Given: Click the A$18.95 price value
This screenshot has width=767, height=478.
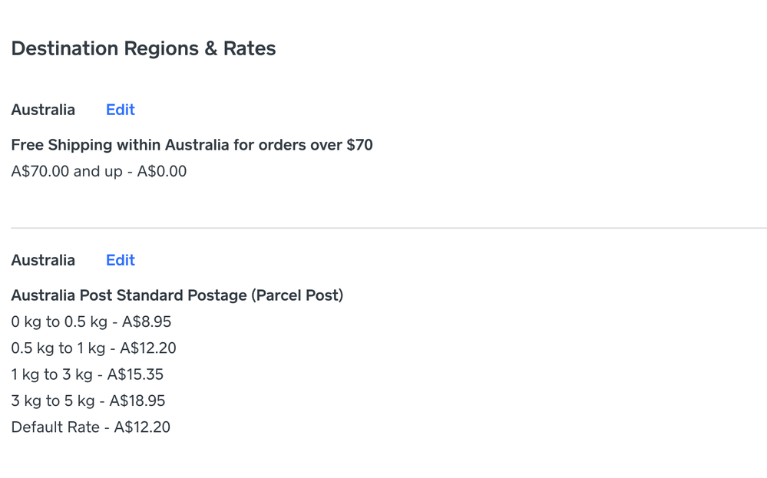Looking at the screenshot, I should (x=137, y=401).
